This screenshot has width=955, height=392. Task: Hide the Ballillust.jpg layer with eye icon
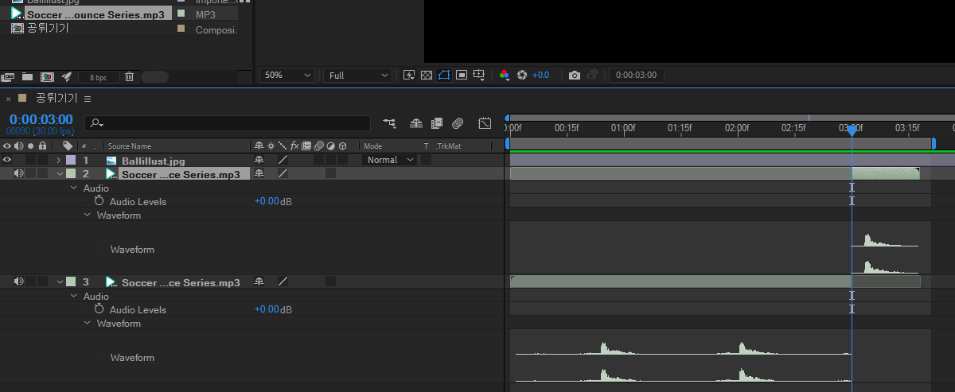pyautogui.click(x=7, y=160)
